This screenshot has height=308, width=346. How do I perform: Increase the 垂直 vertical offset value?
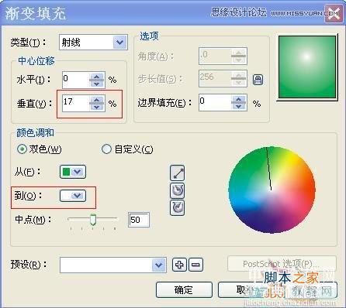click(97, 100)
